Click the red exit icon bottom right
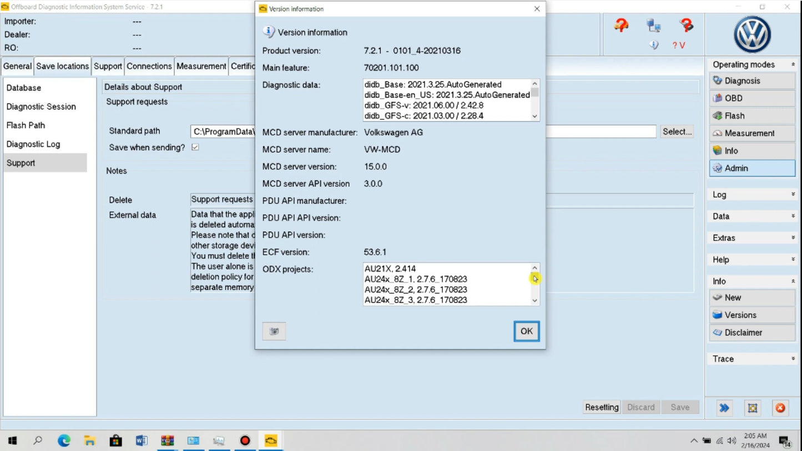This screenshot has height=451, width=802. 781,407
